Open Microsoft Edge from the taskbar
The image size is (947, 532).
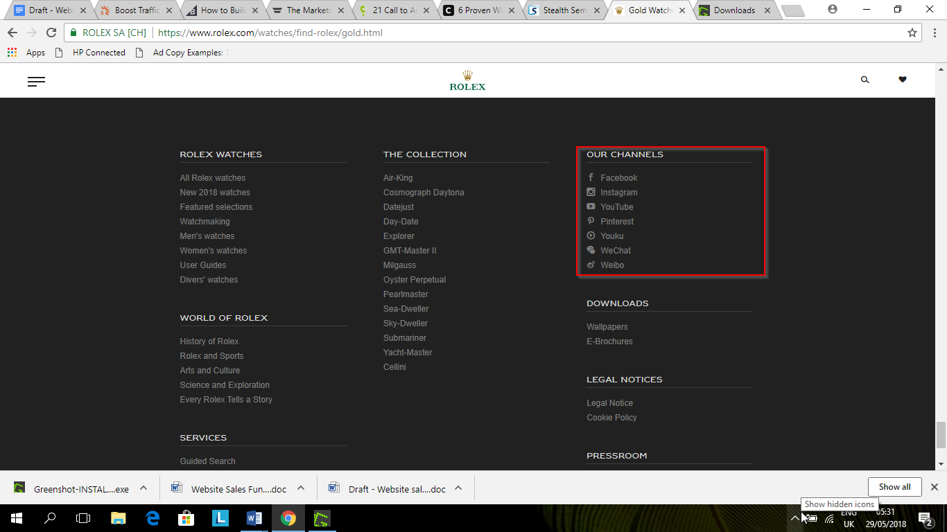[153, 518]
